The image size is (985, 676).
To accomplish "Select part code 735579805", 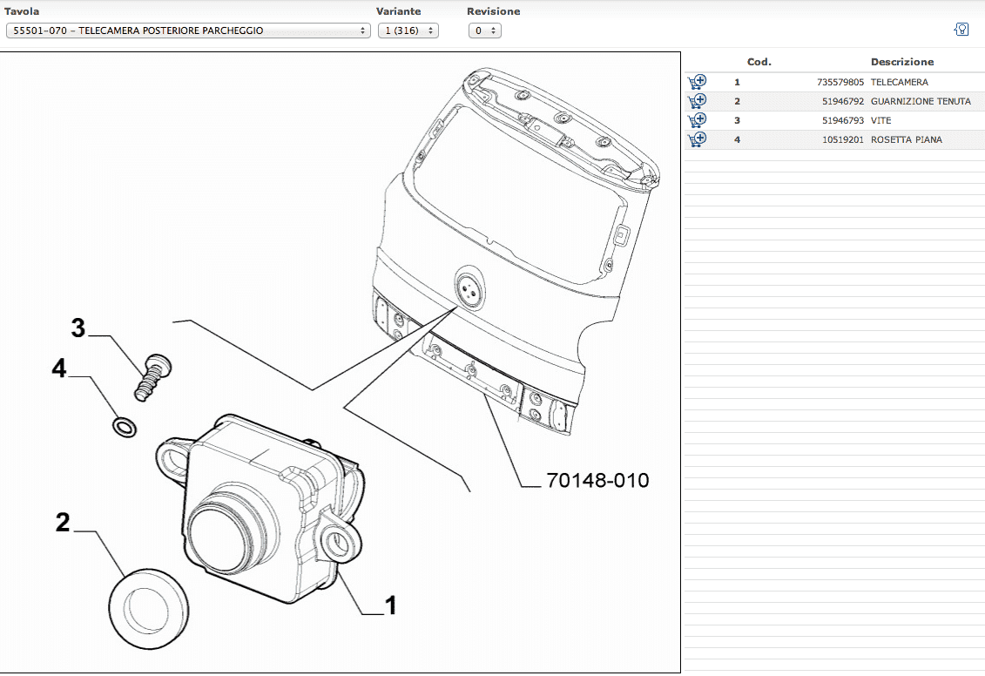I will tap(840, 82).
